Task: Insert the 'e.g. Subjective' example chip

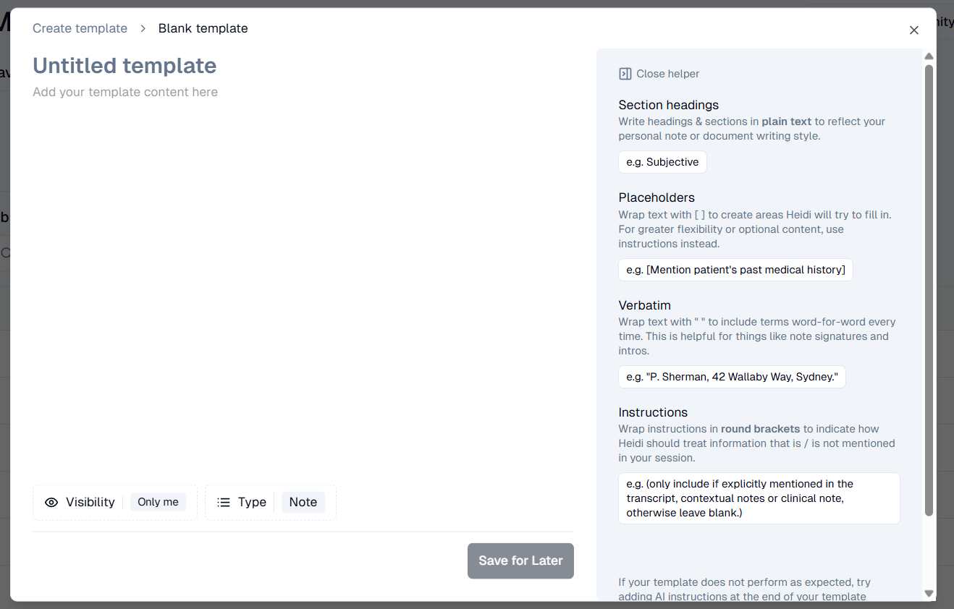Action: point(662,162)
